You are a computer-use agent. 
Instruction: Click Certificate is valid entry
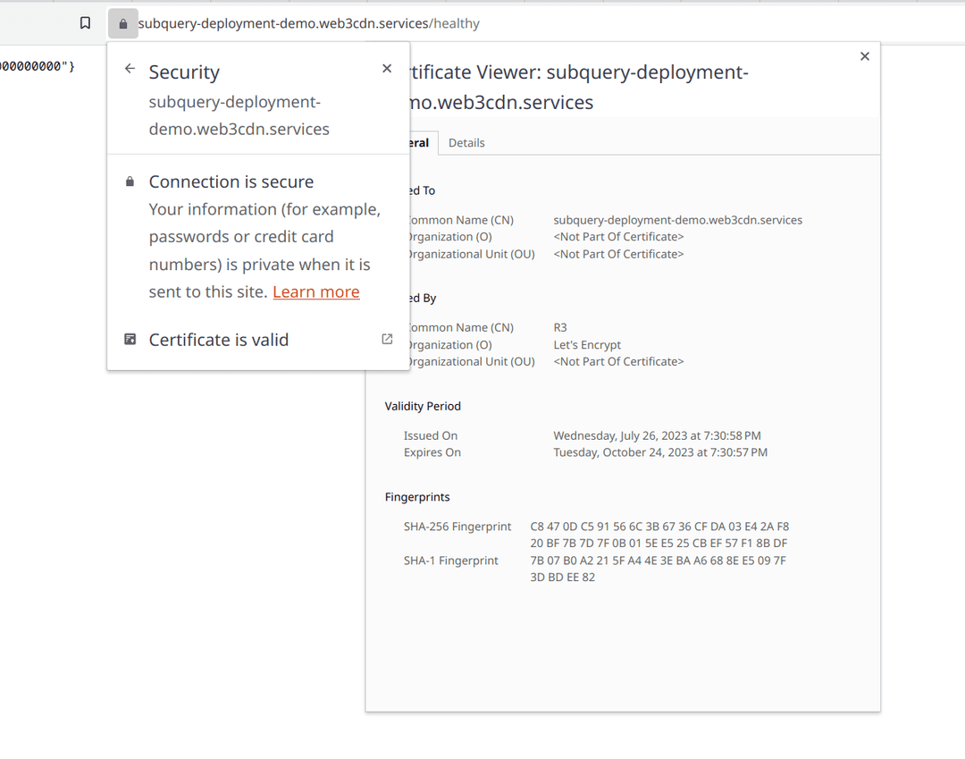pyautogui.click(x=219, y=339)
